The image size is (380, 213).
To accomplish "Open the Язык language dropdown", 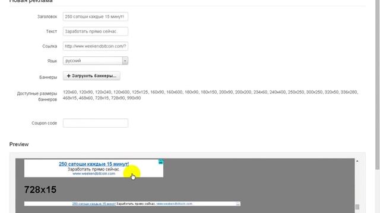I will pos(96,60).
